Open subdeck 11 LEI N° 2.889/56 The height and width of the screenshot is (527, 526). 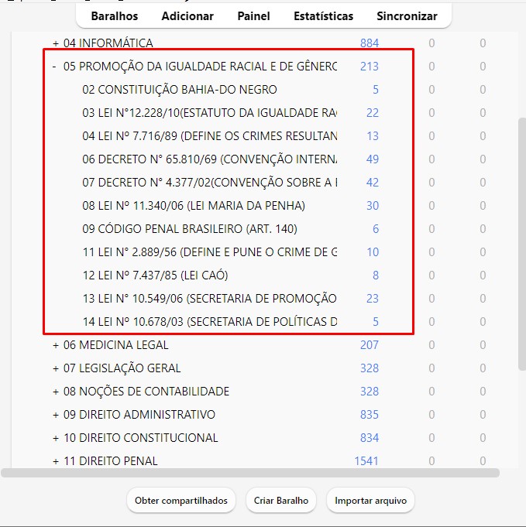click(209, 252)
